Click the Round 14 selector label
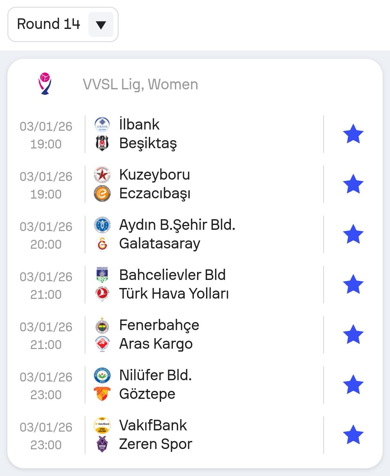Screen dimensions: 390x476 48,24
